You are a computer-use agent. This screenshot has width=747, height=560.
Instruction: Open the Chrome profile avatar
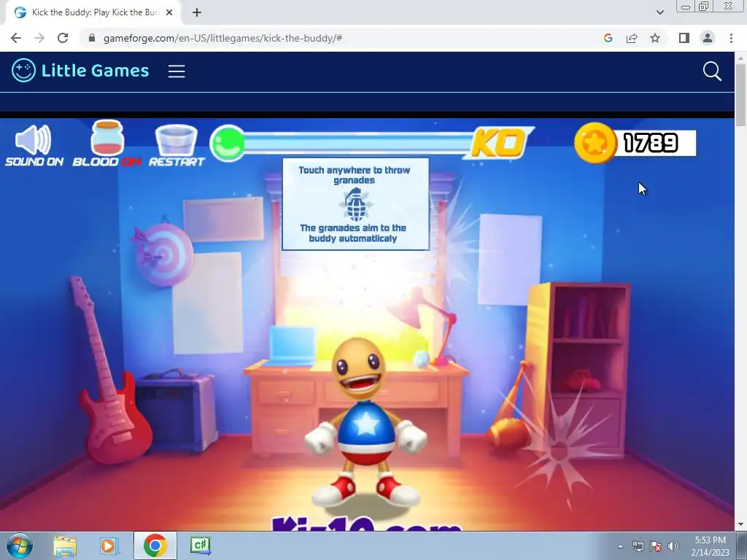[708, 38]
